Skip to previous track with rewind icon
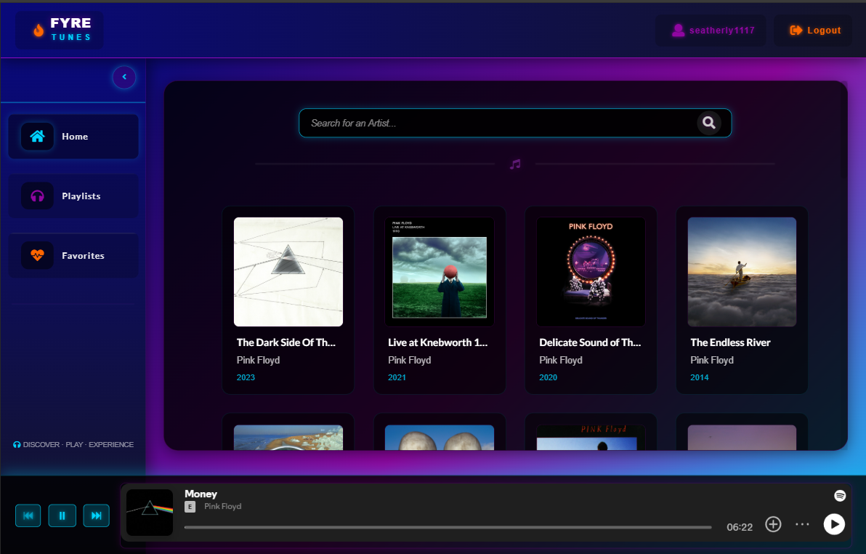The image size is (866, 554). click(x=28, y=515)
